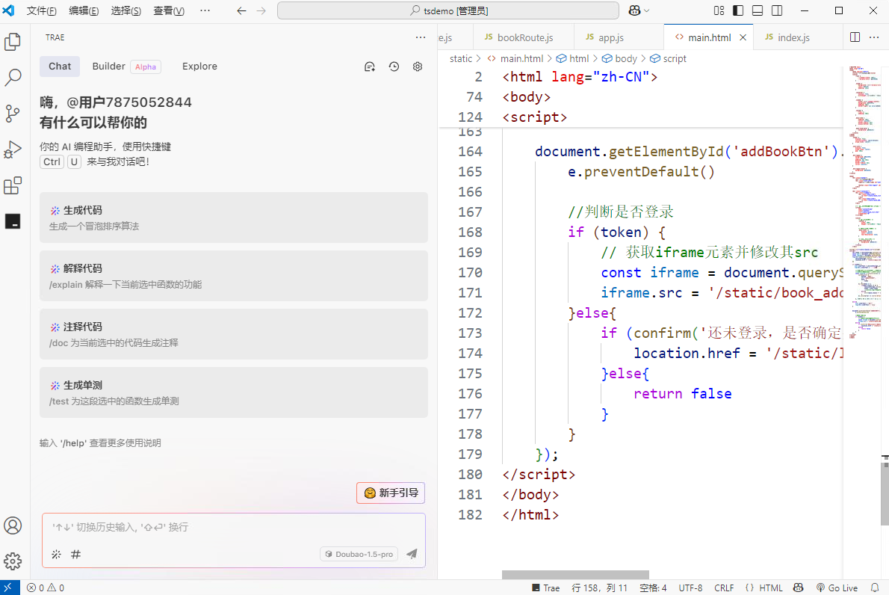The height and width of the screenshot is (595, 889).
Task: Click the send message paper plane
Action: click(x=412, y=554)
